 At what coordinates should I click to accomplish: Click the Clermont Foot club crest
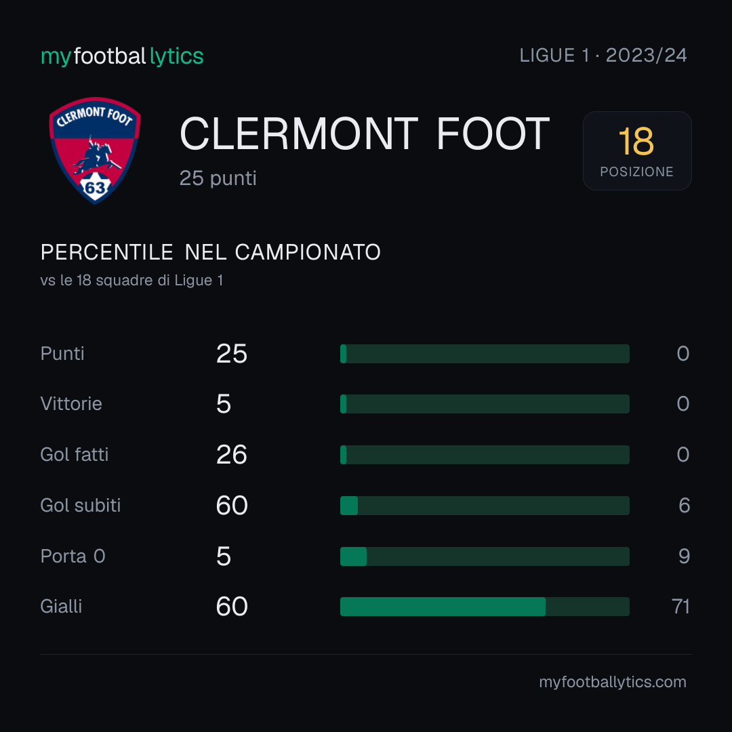[96, 150]
